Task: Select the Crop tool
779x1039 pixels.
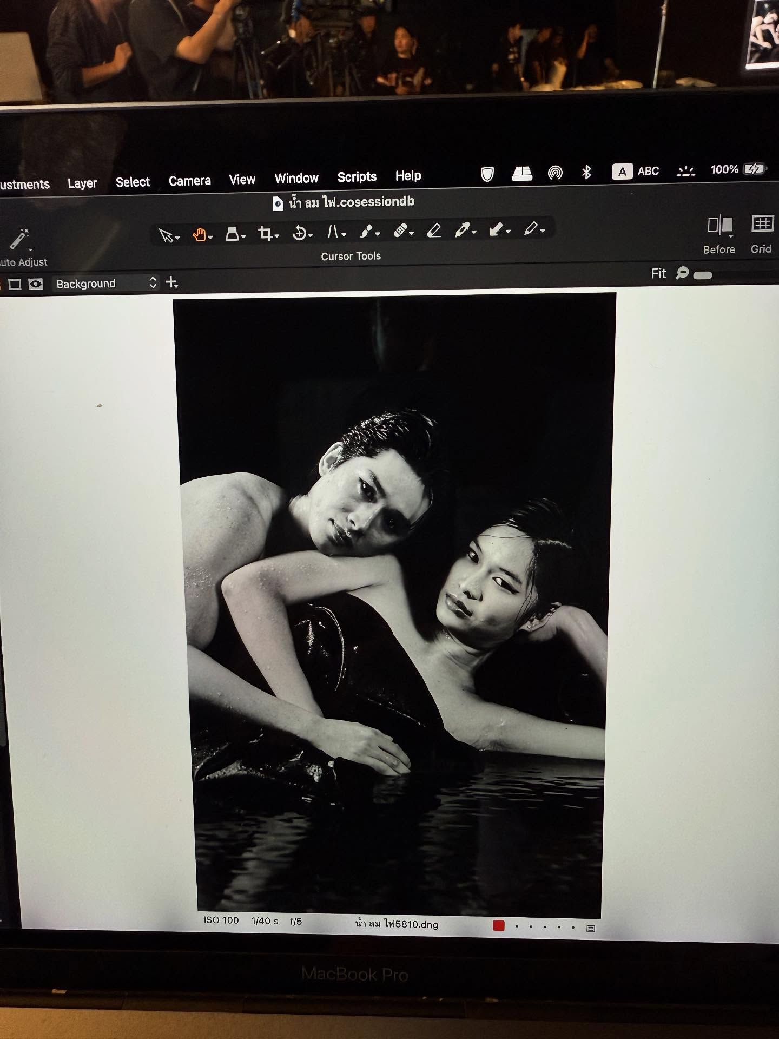Action: click(265, 234)
